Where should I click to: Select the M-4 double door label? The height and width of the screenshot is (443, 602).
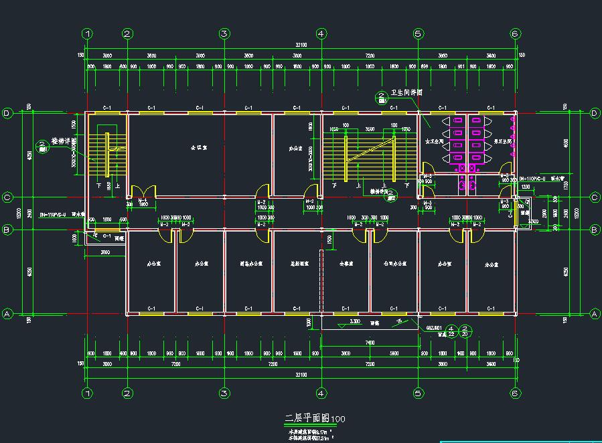pos(143,200)
